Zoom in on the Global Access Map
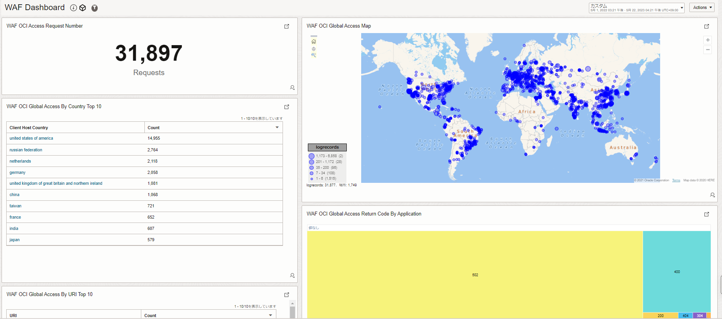The height and width of the screenshot is (319, 722). click(708, 40)
